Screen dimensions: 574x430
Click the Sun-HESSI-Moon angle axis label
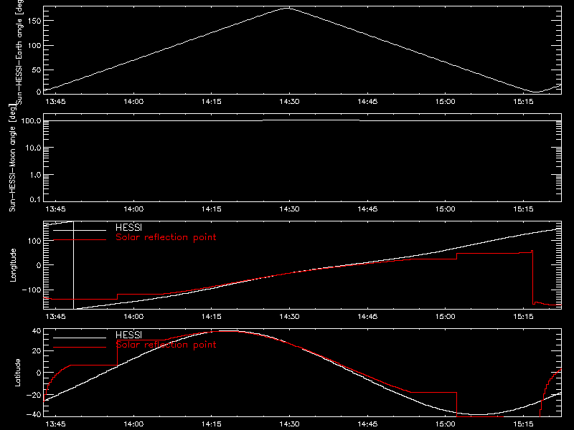(x=12, y=158)
